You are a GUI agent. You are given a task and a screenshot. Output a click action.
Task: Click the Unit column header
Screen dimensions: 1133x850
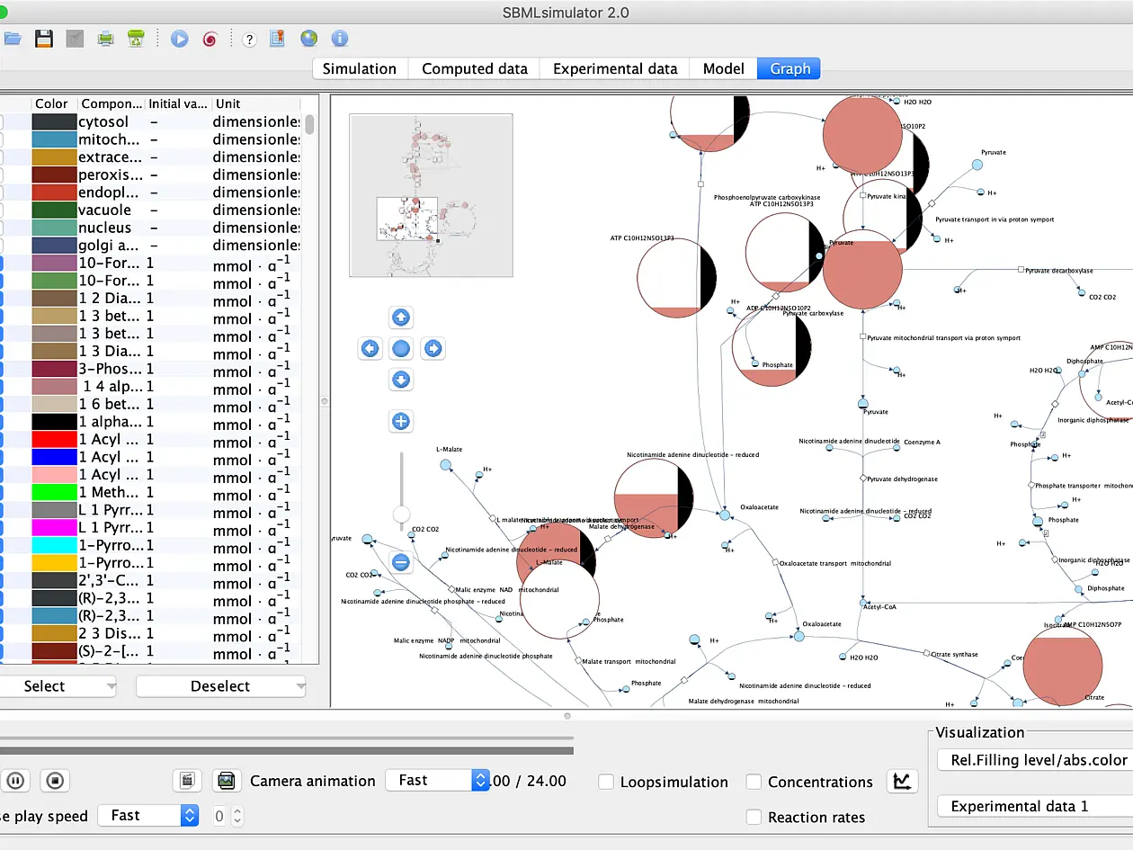[x=256, y=103]
